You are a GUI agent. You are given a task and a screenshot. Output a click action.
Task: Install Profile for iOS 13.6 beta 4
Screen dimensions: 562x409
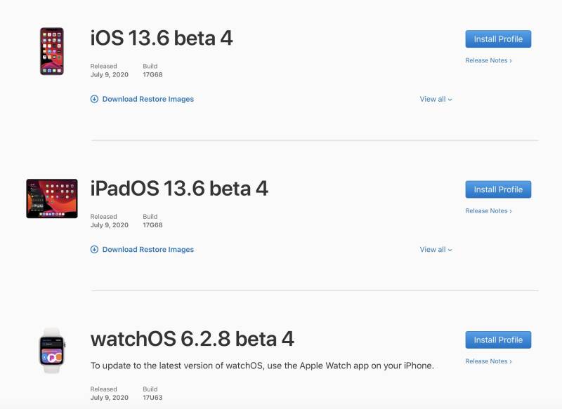498,39
